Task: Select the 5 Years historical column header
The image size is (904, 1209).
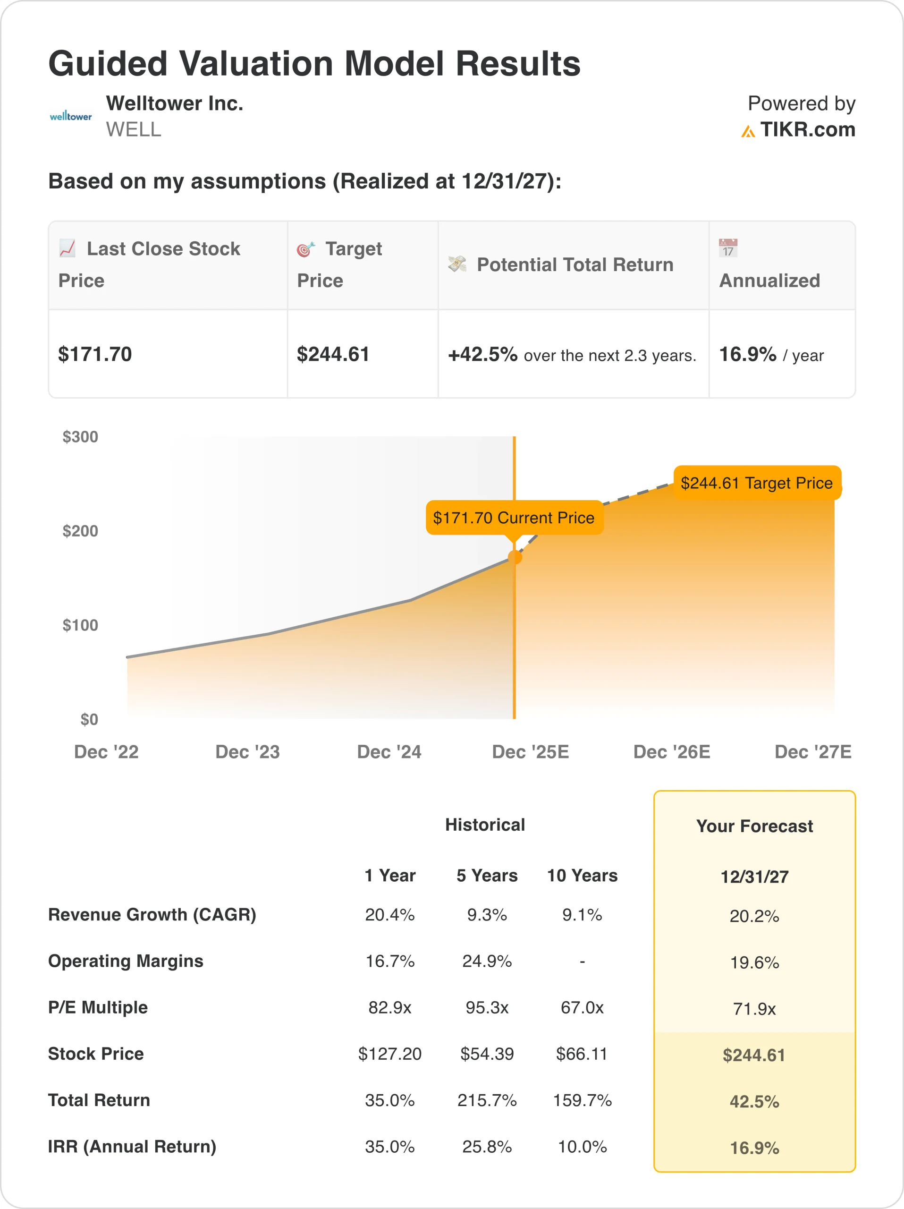Action: click(x=487, y=876)
